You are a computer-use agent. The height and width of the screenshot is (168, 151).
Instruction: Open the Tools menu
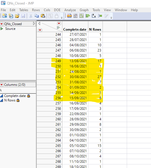[96, 10]
